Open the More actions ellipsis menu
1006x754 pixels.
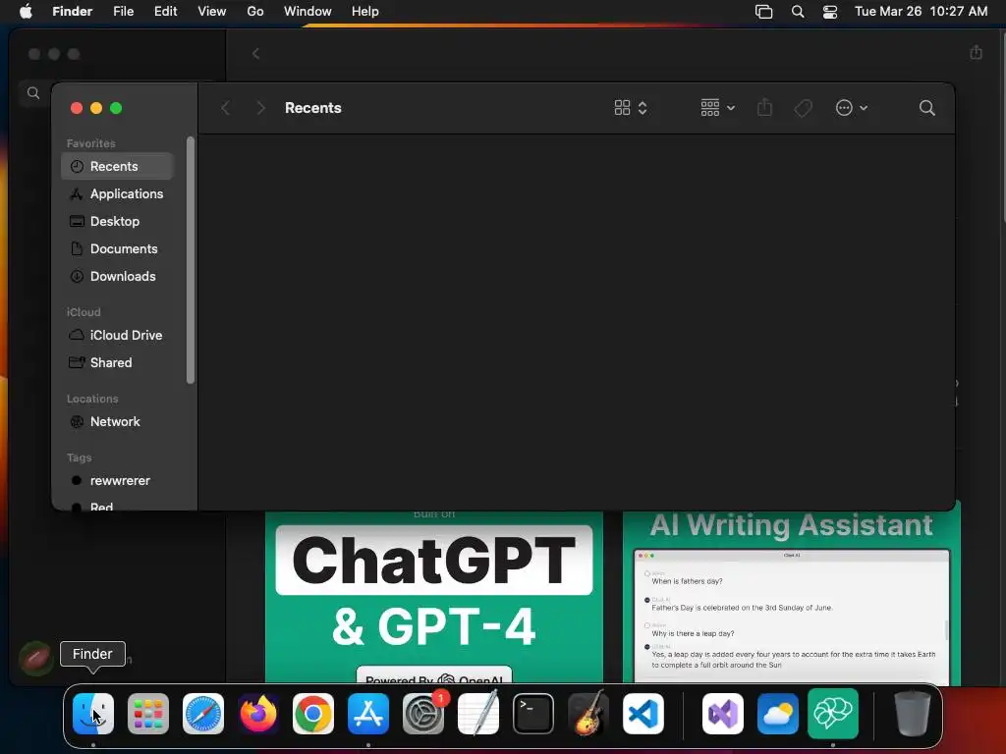(852, 108)
